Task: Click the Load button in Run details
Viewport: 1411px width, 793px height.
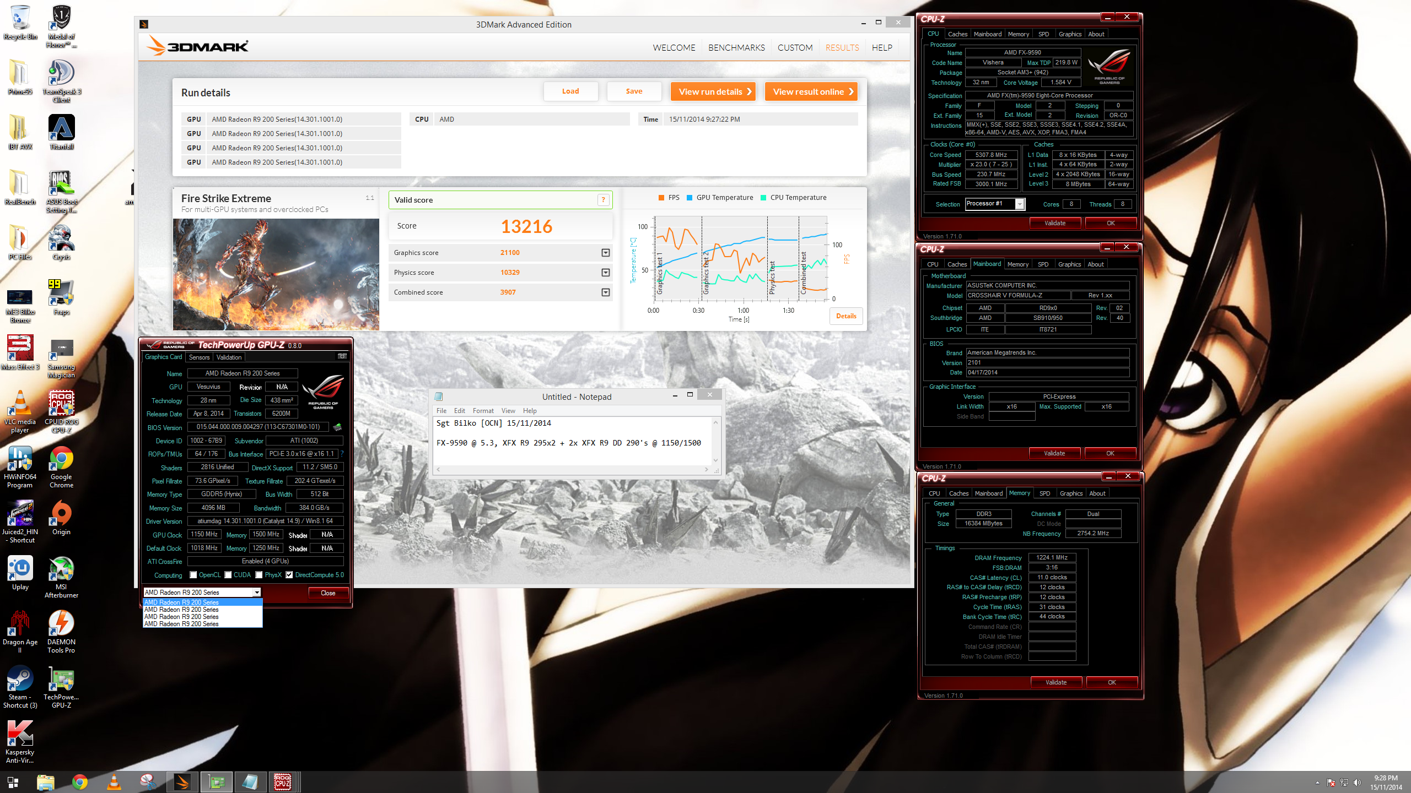Action: [570, 91]
